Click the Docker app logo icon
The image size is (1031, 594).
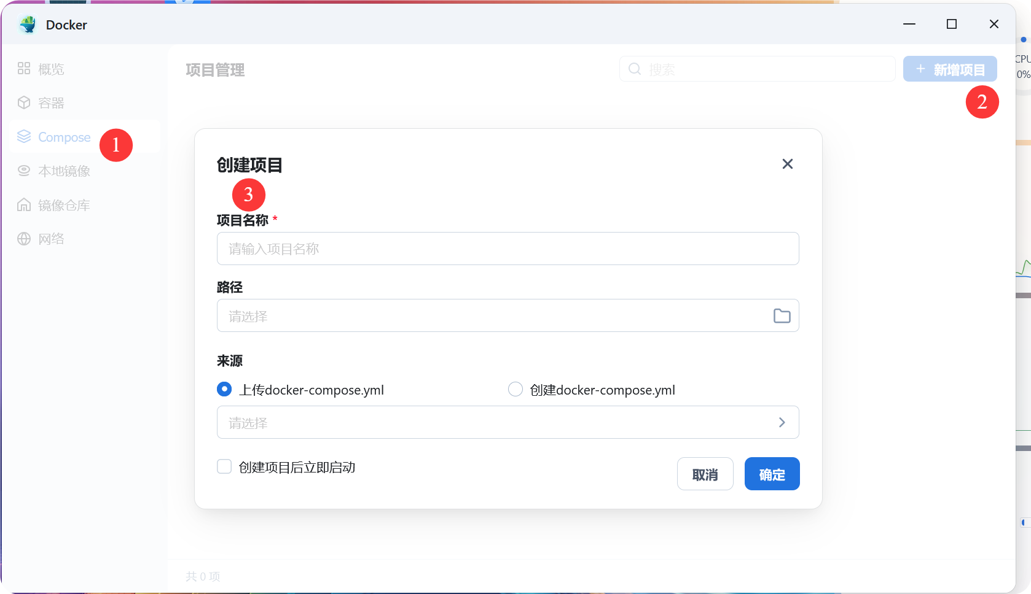28,25
